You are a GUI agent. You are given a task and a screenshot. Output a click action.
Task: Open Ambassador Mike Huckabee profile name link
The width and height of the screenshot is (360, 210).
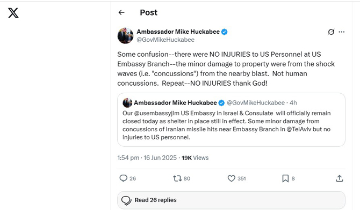pos(178,32)
